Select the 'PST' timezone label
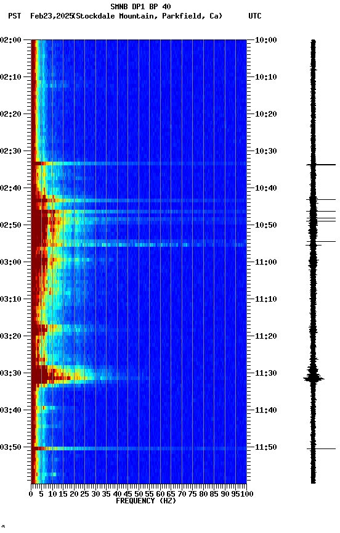 pos(15,16)
